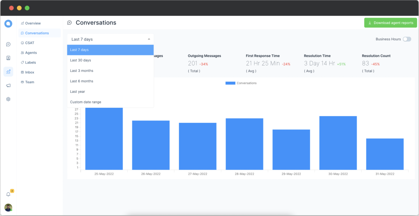Click the 28-May-2022 bar

[244, 144]
